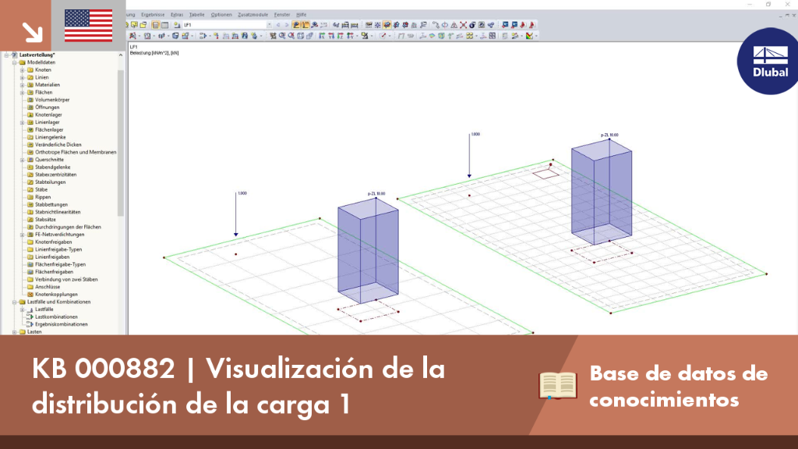Select Flächenlager in the navigator tree

point(49,130)
